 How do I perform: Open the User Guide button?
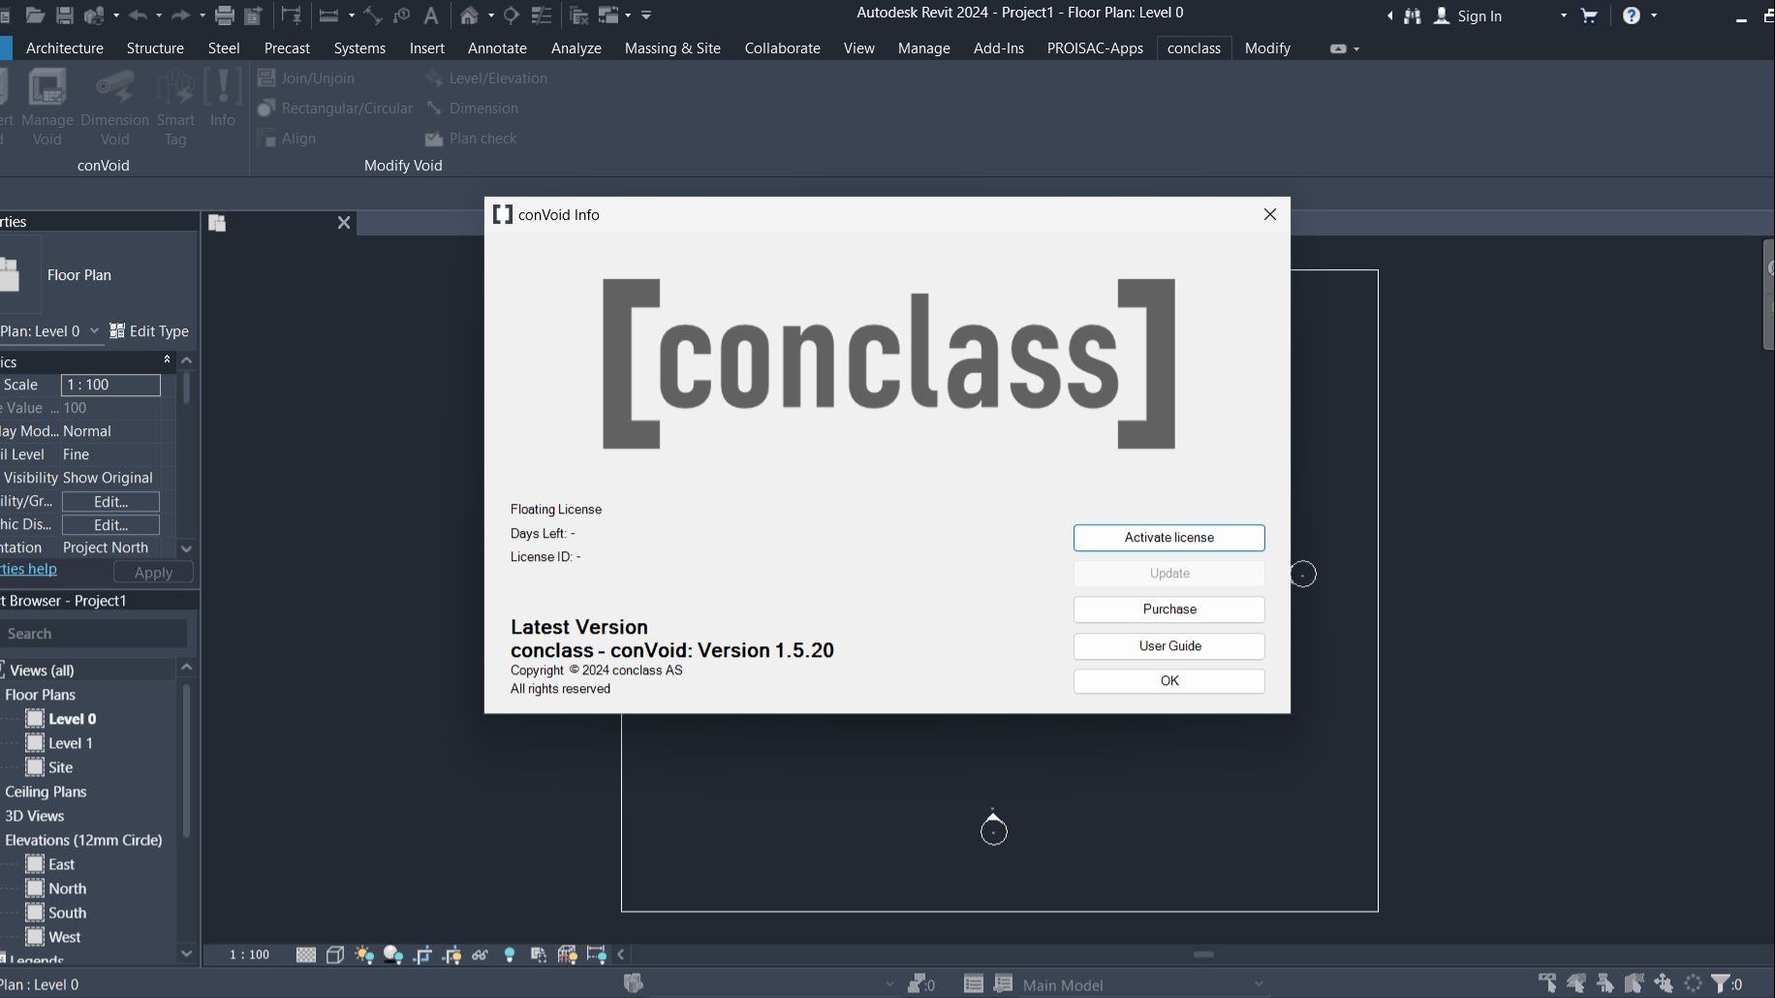[1168, 646]
